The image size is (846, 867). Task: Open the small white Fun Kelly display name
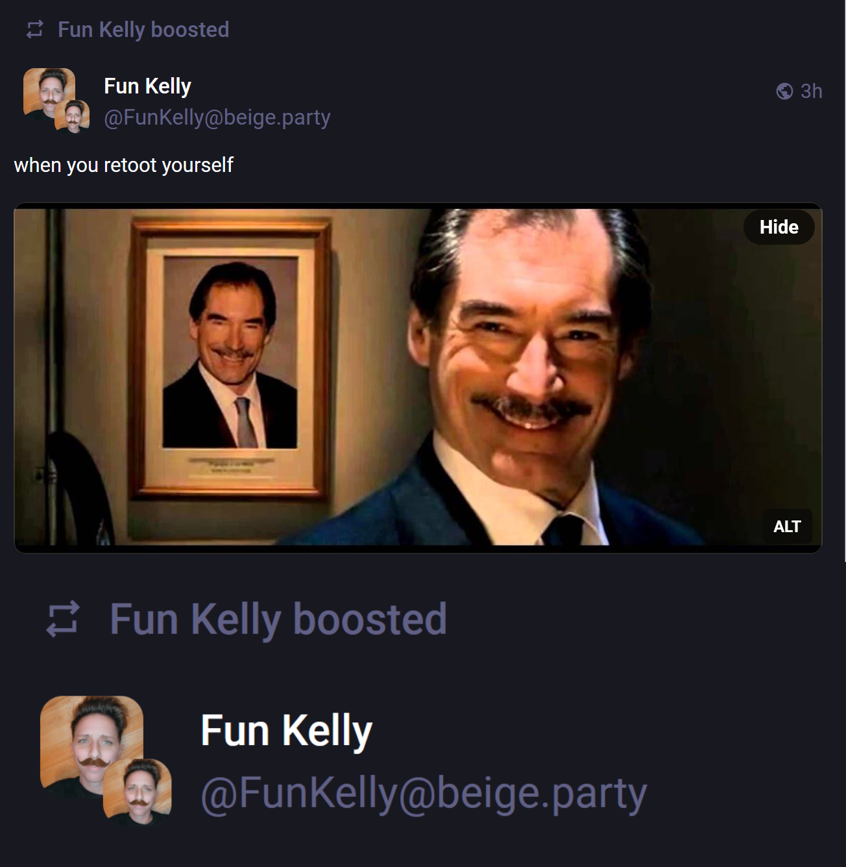coord(147,86)
